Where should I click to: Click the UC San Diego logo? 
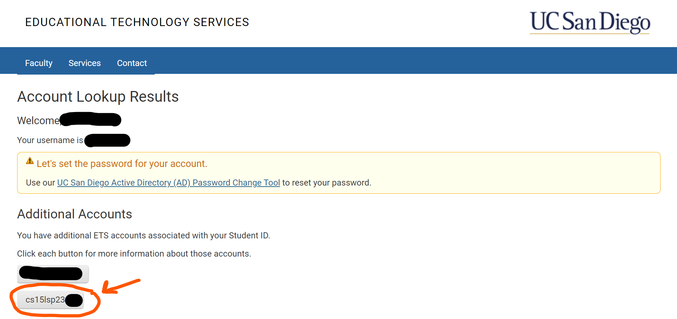(590, 22)
